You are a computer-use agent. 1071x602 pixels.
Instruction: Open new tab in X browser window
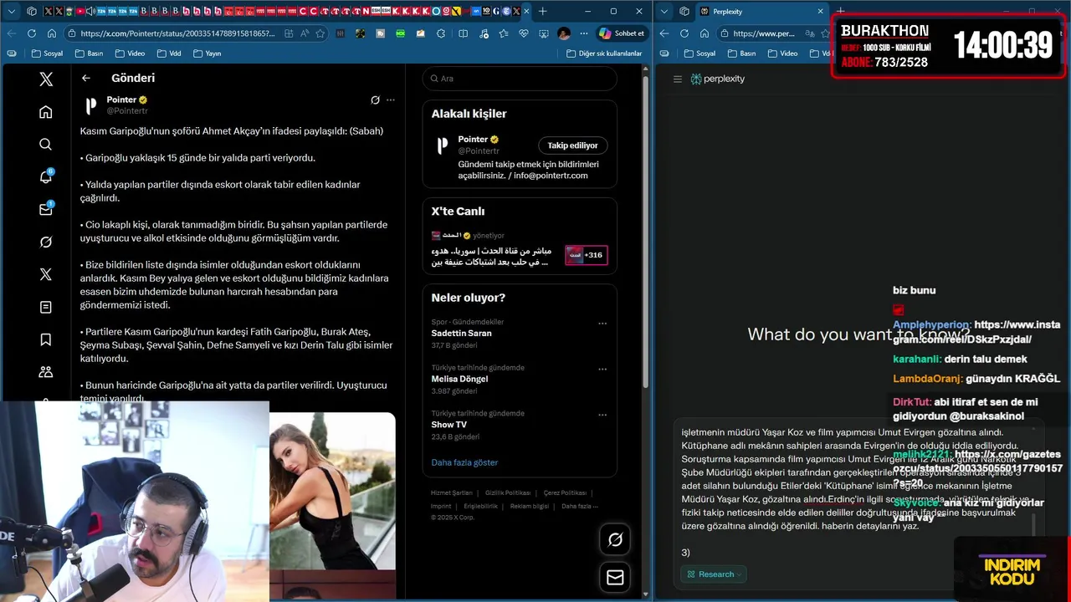[543, 12]
